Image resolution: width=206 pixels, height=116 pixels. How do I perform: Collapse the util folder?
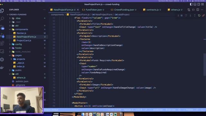(x=17, y=74)
